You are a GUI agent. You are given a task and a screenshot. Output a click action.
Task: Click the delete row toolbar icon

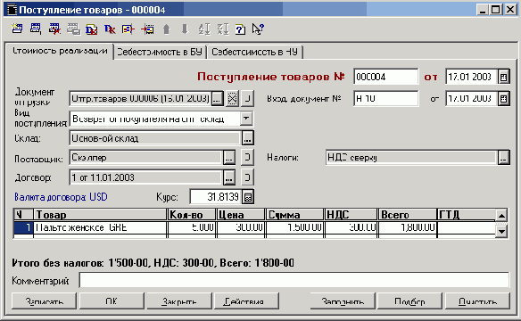54,29
